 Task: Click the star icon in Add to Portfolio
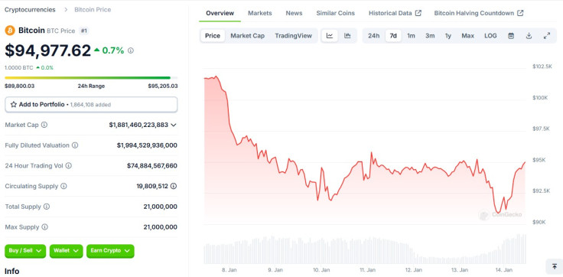click(14, 105)
